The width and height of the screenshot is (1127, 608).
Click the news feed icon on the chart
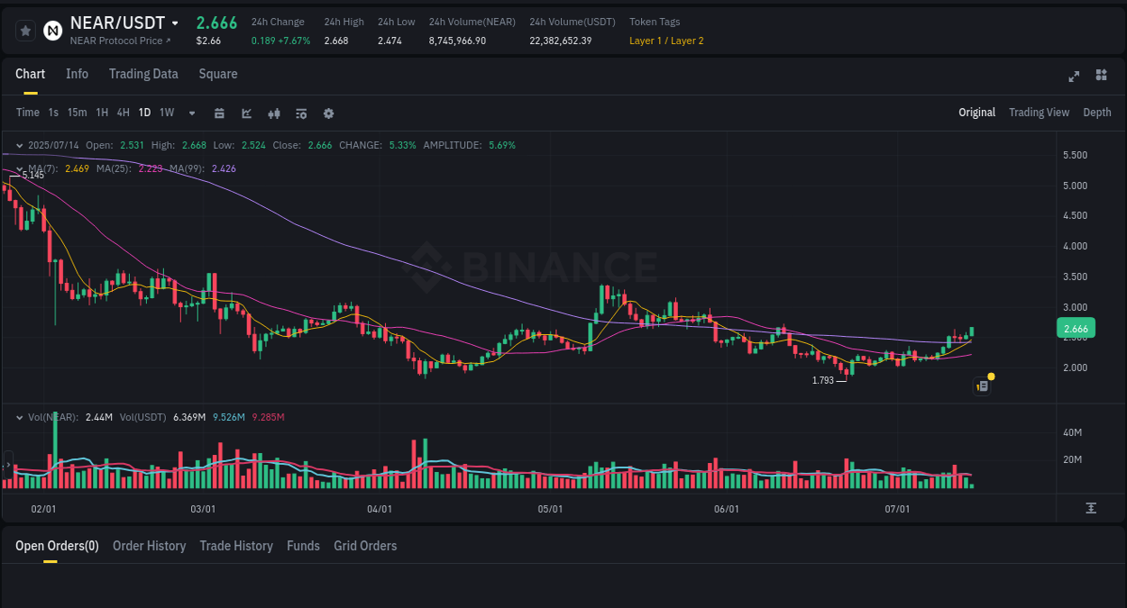point(982,386)
